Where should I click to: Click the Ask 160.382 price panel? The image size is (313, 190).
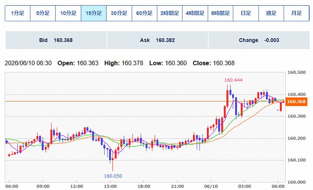click(157, 40)
